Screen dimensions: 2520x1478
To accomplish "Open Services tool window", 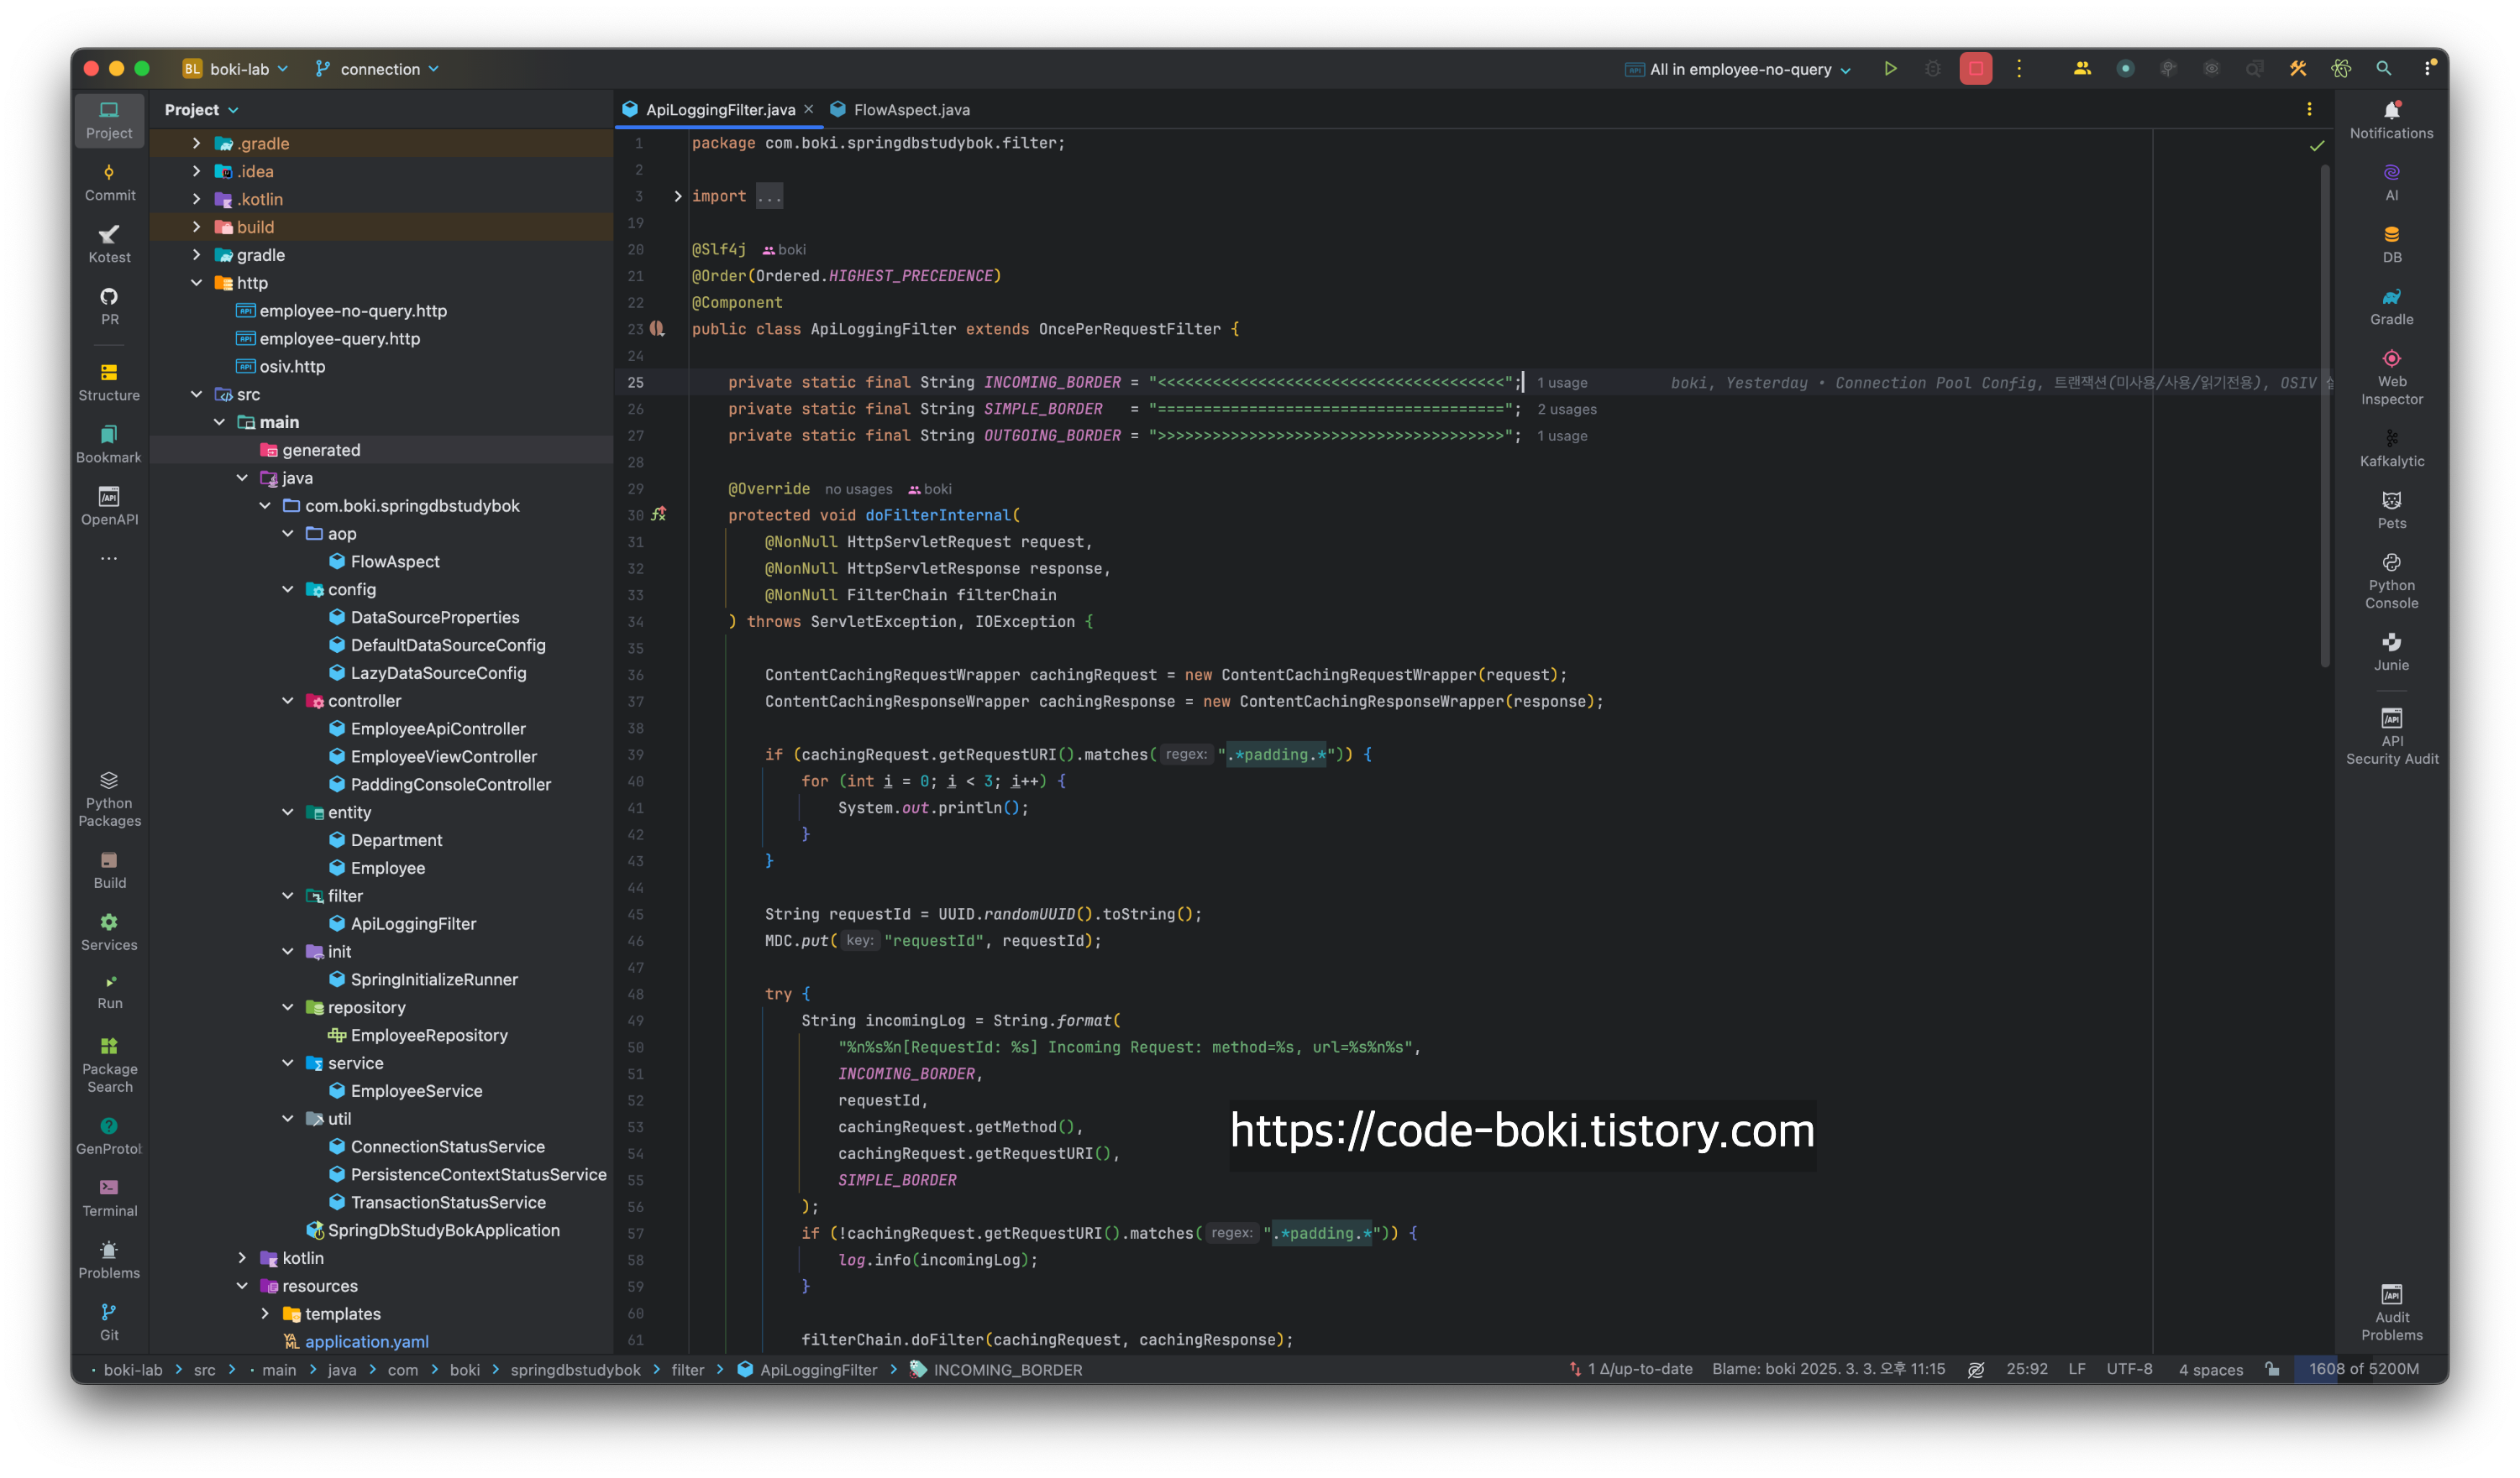I will 109,932.
